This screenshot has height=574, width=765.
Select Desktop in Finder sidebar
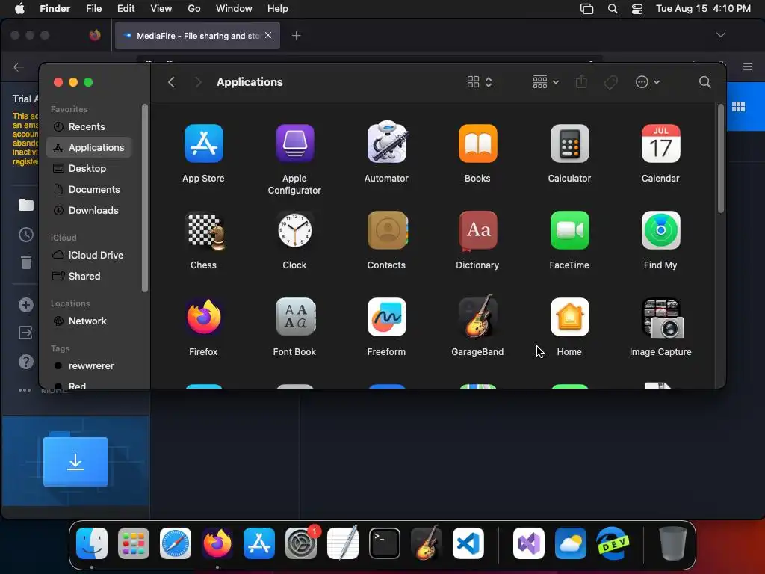tap(89, 168)
